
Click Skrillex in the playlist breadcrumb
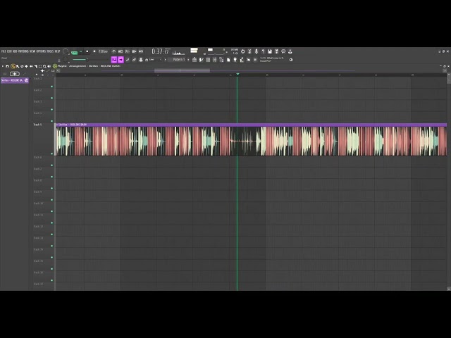(x=93, y=66)
